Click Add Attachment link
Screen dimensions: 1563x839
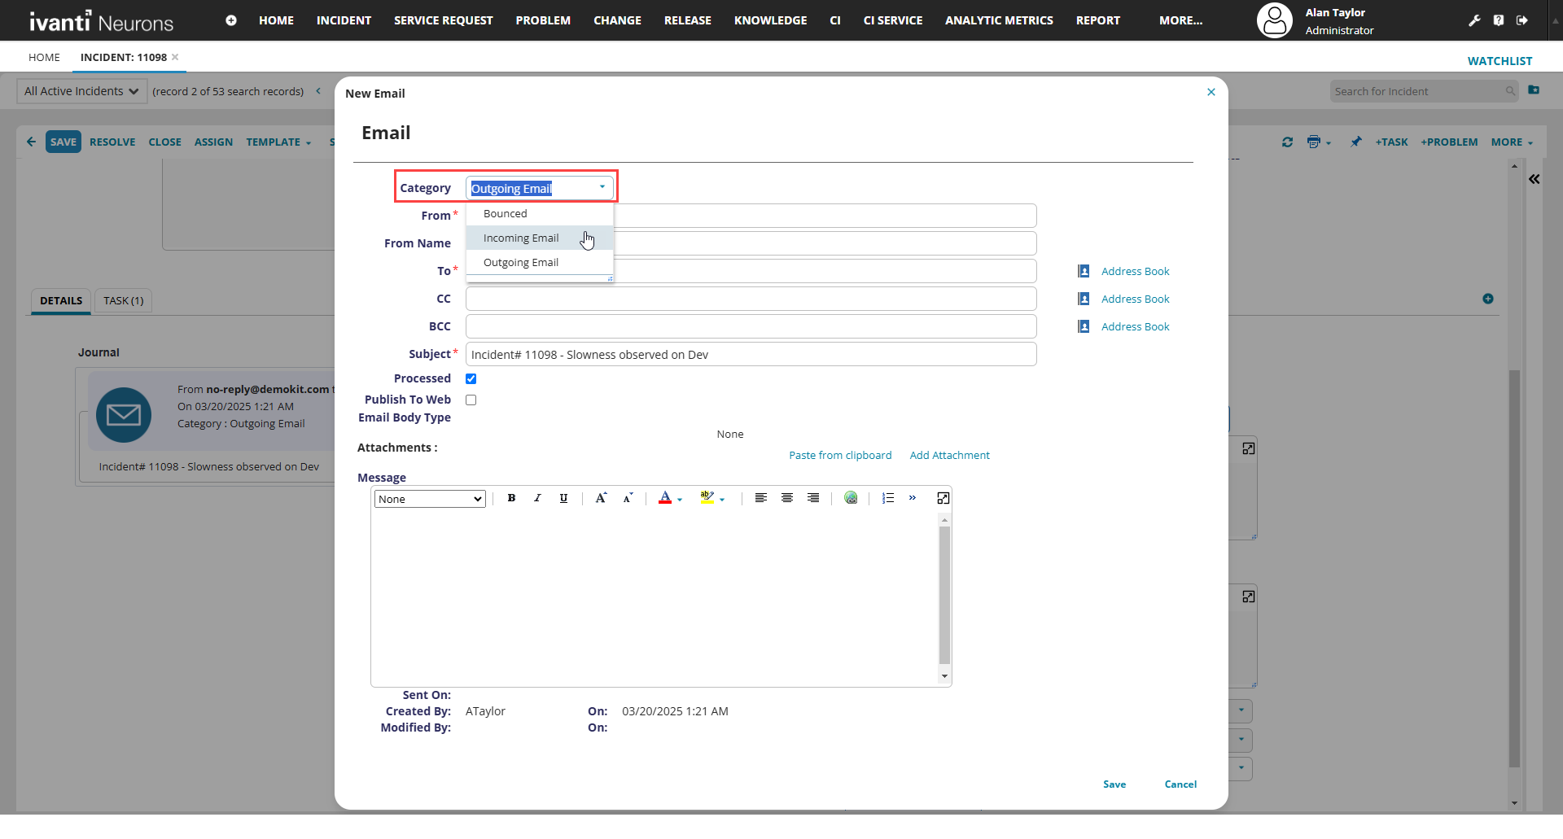coord(949,455)
